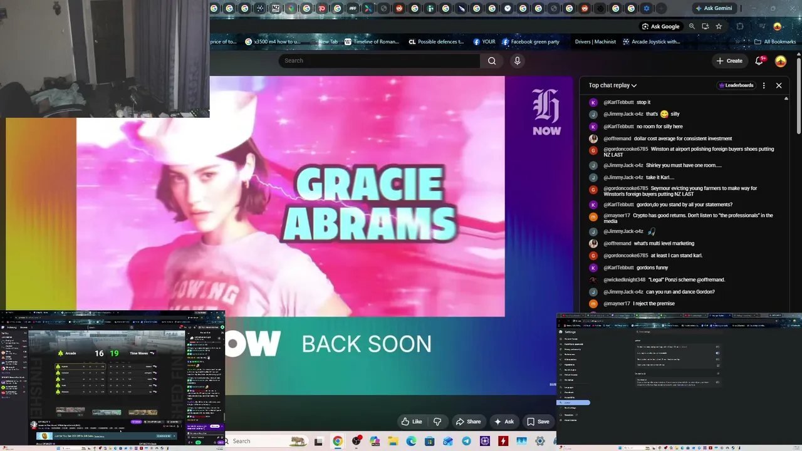Expand the All Bookmarks folder
Image resolution: width=802 pixels, height=451 pixels.
coord(775,42)
